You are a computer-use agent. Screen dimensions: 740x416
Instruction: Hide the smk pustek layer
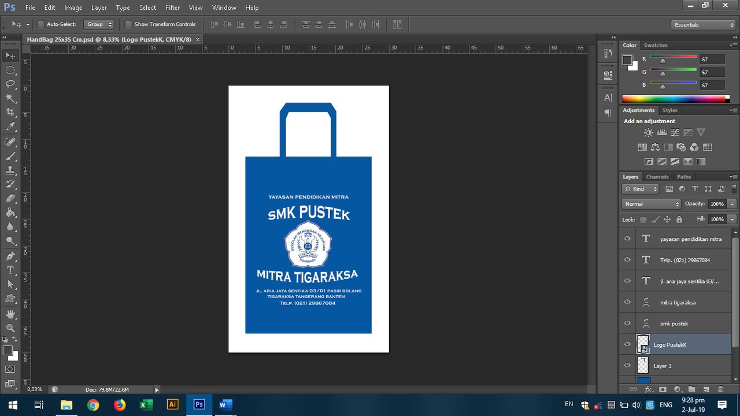(627, 323)
